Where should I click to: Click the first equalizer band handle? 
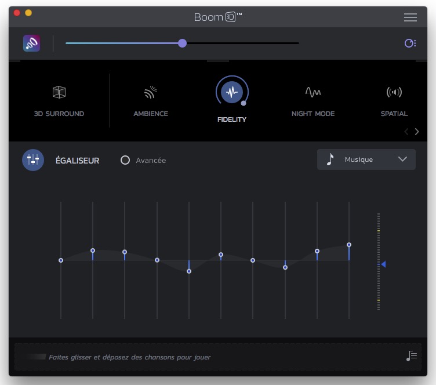(x=61, y=260)
